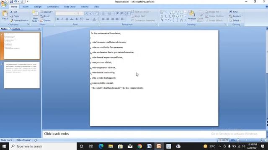Click the Paste icon
Viewport: 268px width, 150px height.
click(x=5, y=14)
